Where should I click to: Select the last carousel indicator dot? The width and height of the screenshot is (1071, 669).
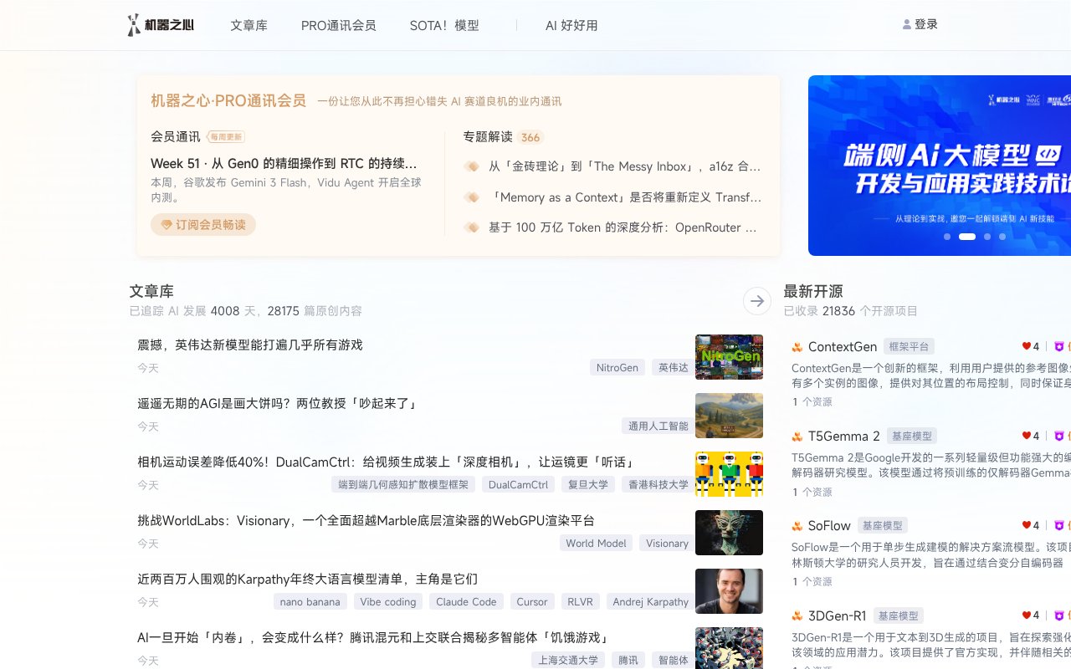(1001, 237)
